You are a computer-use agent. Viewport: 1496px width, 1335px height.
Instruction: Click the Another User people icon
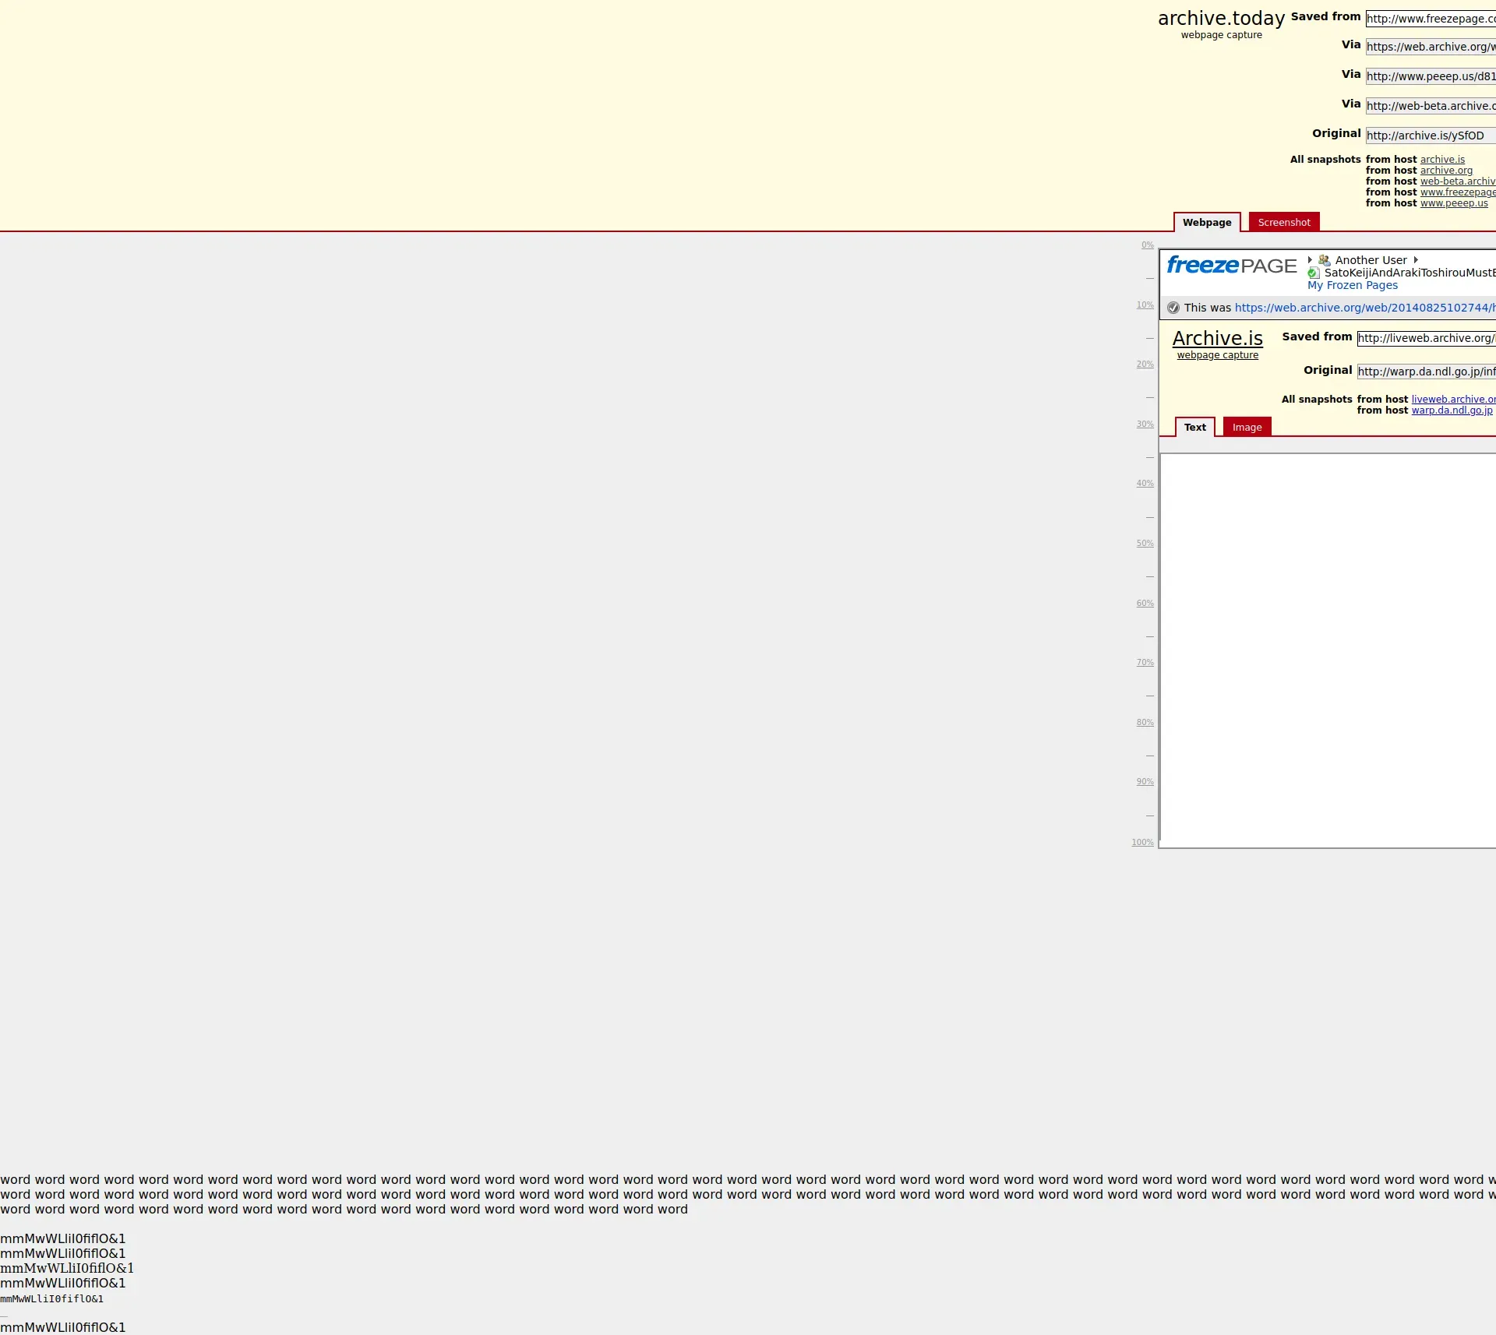(x=1324, y=260)
